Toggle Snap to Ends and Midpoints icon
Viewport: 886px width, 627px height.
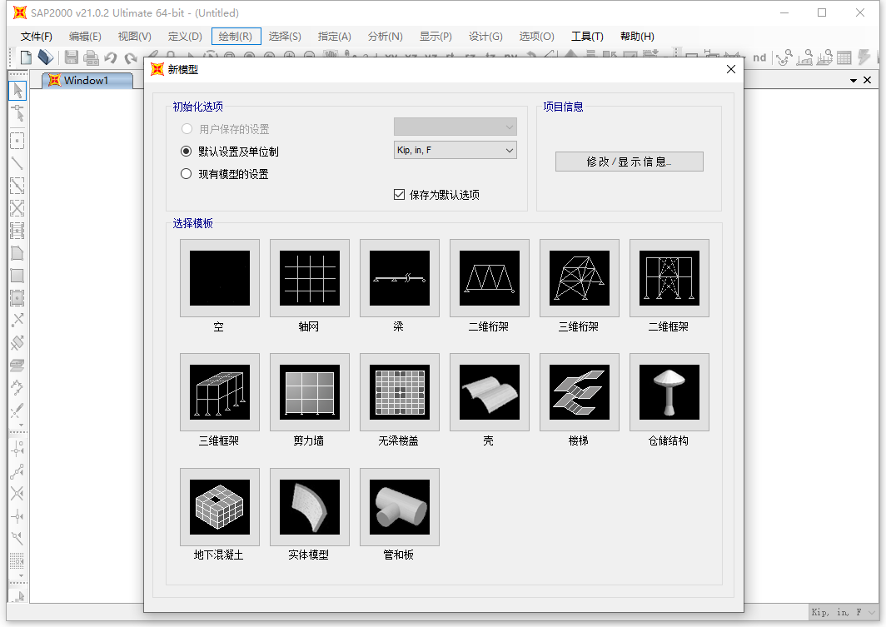click(x=17, y=471)
